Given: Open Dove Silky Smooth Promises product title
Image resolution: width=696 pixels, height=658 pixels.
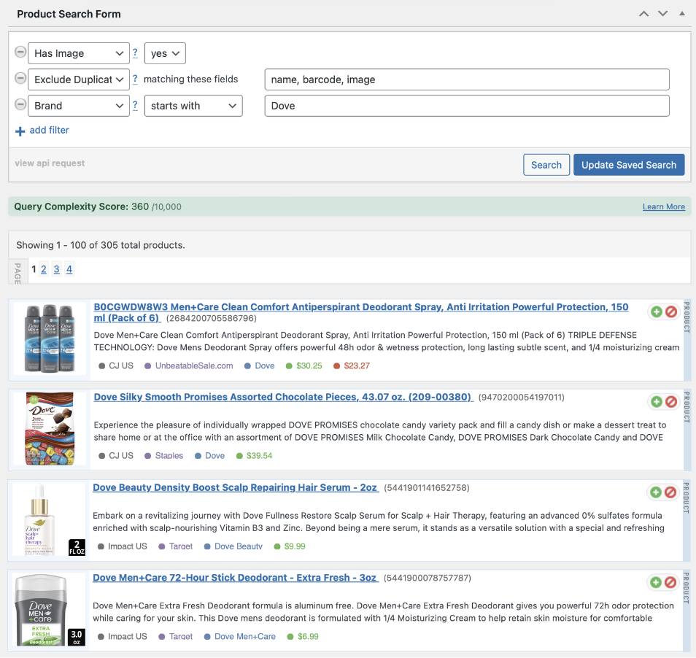Looking at the screenshot, I should (282, 397).
